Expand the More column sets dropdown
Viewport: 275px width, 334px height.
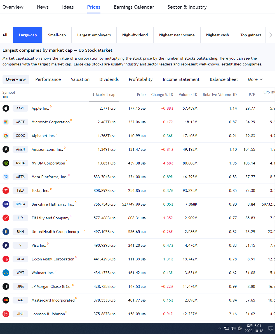[255, 79]
